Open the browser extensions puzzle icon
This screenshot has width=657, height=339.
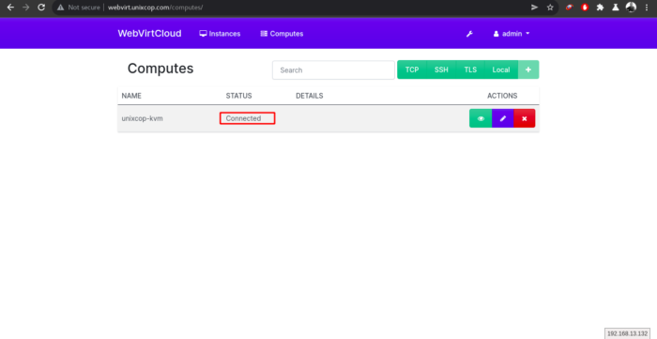[600, 8]
